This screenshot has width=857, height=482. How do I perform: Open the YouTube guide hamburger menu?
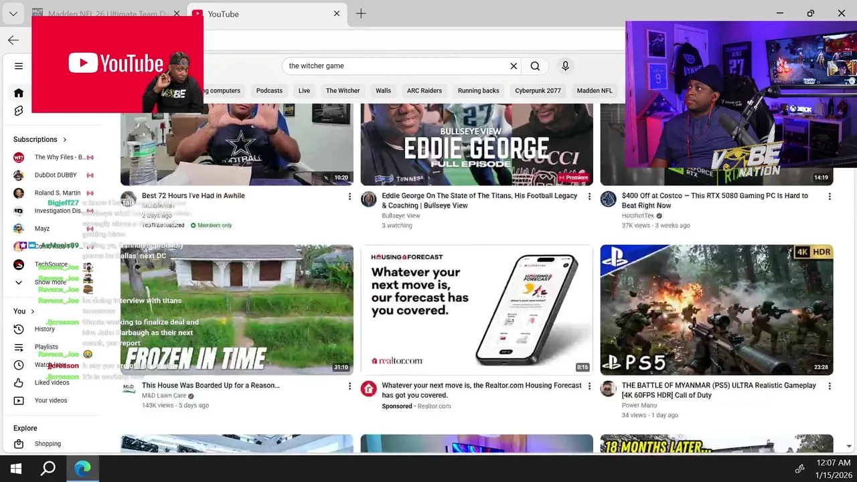tap(19, 66)
